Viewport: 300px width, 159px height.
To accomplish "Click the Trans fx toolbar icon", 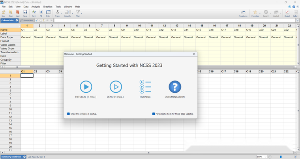I will tap(57, 13).
